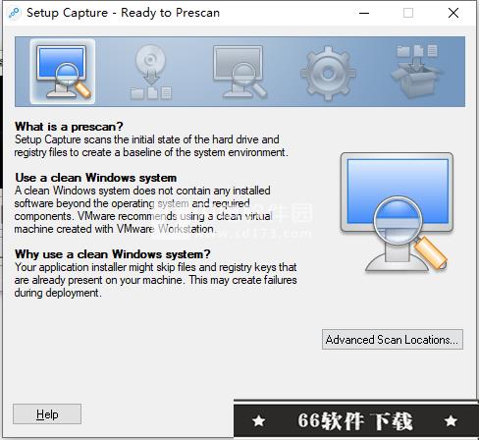Close the Setup Capture window
The height and width of the screenshot is (440, 479).
coord(453,13)
